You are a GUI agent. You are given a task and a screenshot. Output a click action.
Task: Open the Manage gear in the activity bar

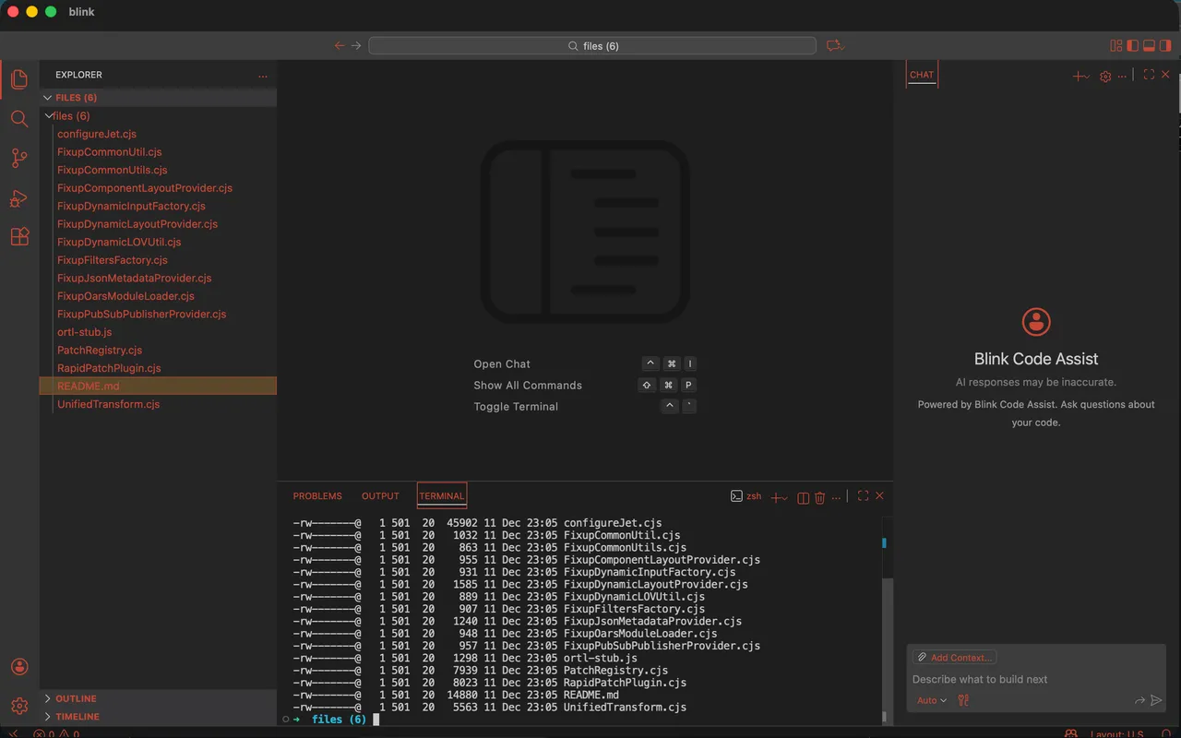[x=19, y=707]
